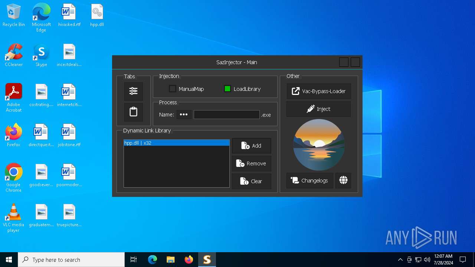Inject the DLL with the Inject button

click(x=319, y=109)
